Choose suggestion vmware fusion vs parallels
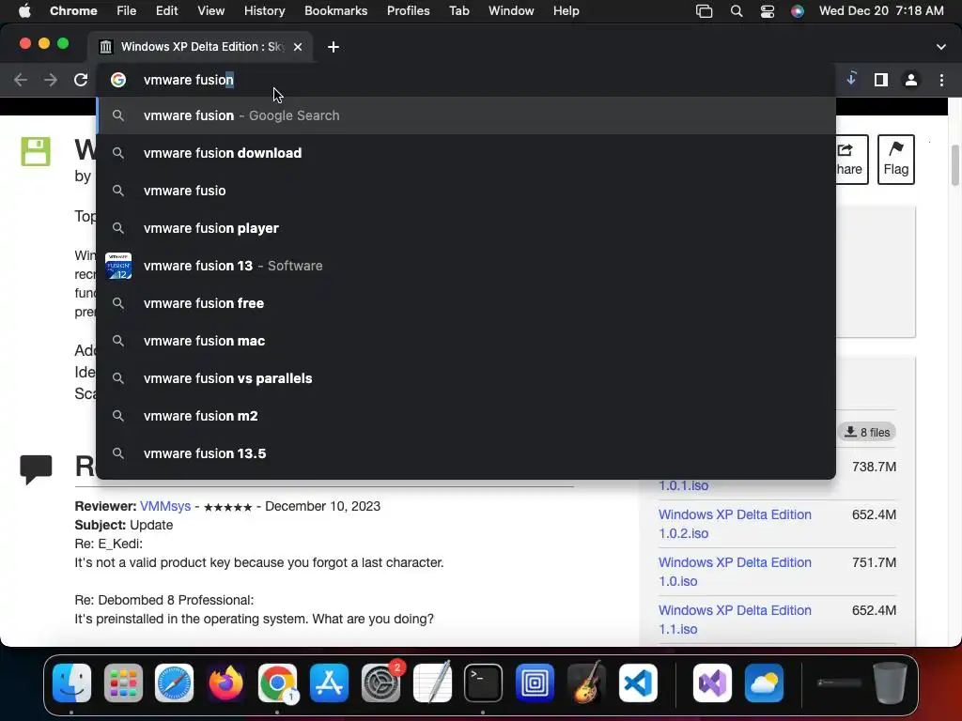 tap(466, 378)
